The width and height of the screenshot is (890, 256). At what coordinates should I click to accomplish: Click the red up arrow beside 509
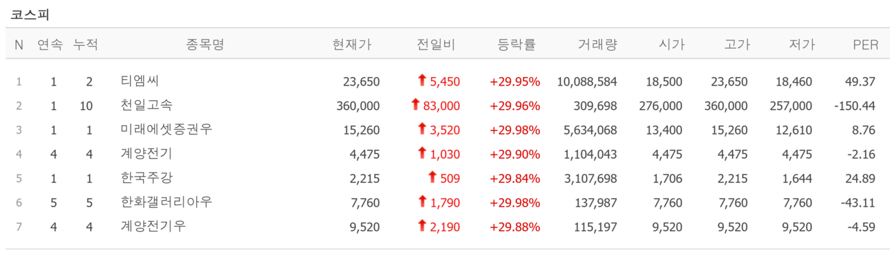pos(432,177)
